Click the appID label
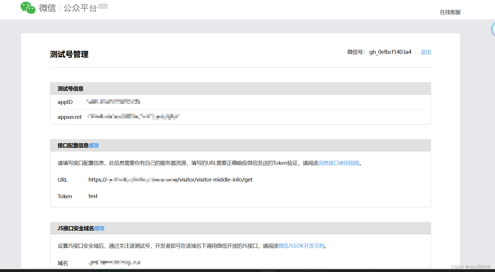The height and width of the screenshot is (272, 495). [x=65, y=102]
